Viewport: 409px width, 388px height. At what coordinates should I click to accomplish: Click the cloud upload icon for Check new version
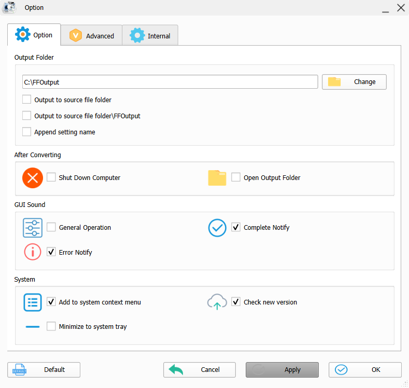coord(217,302)
